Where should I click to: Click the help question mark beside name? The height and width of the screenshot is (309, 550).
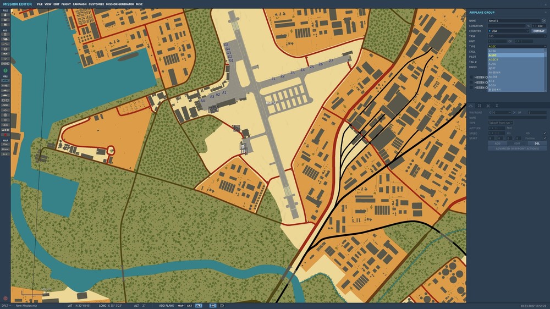coord(544,21)
